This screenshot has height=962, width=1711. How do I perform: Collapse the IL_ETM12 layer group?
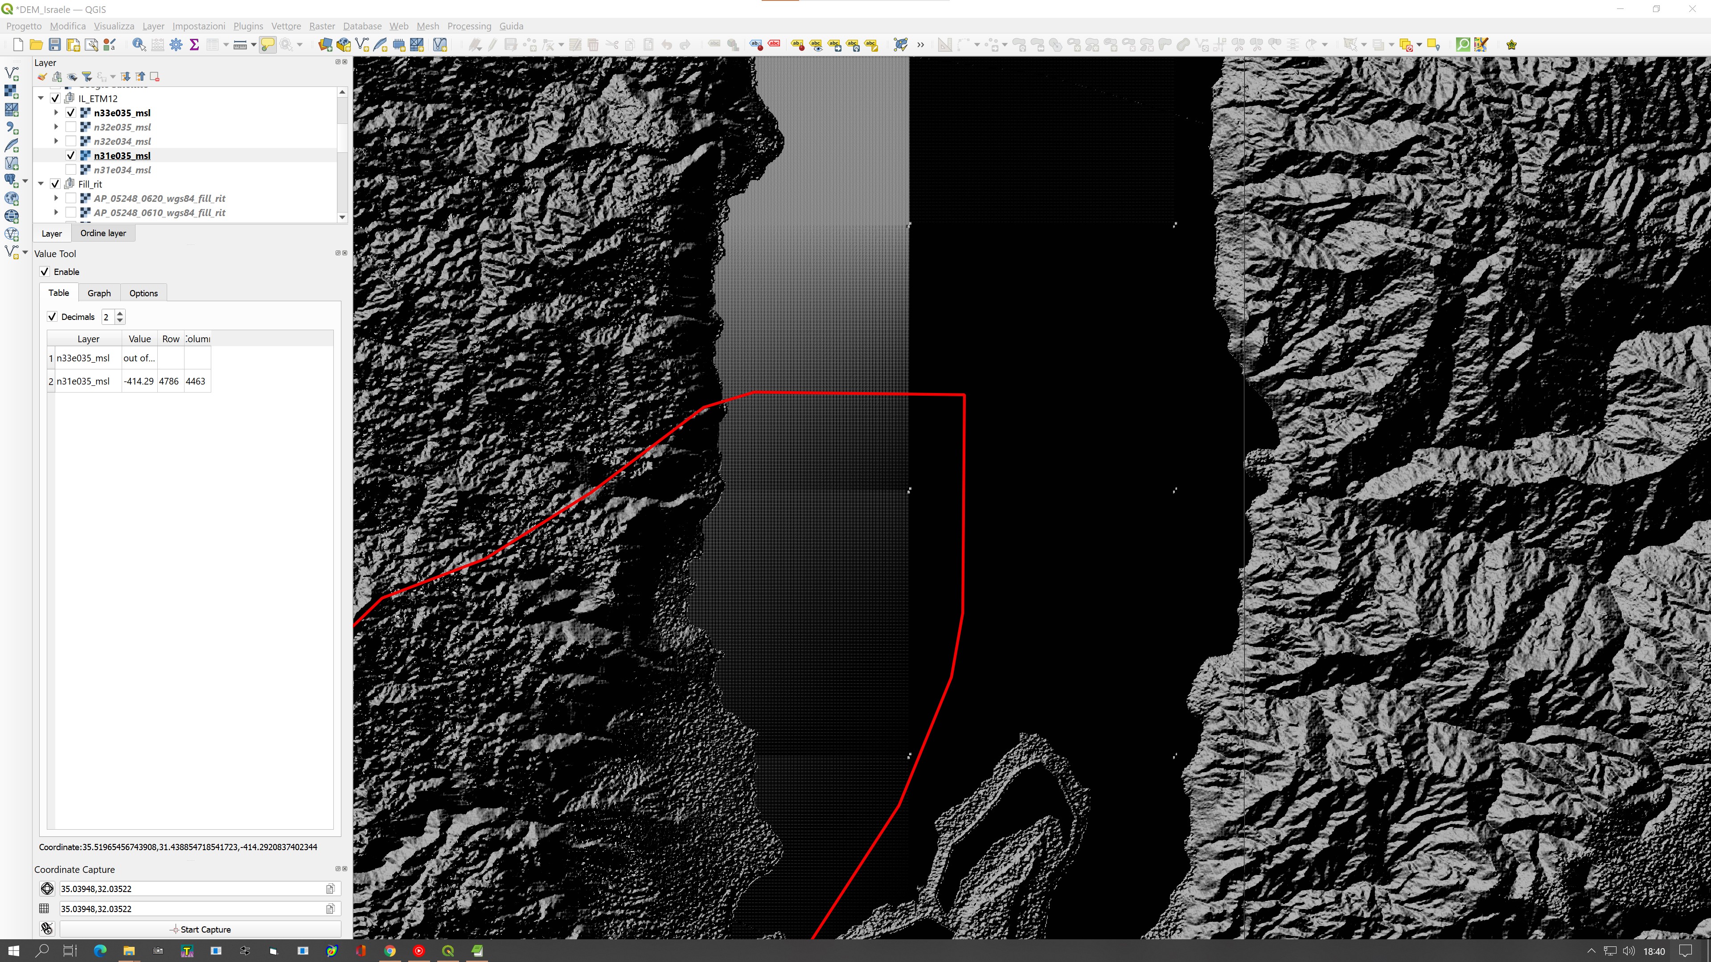pos(41,98)
